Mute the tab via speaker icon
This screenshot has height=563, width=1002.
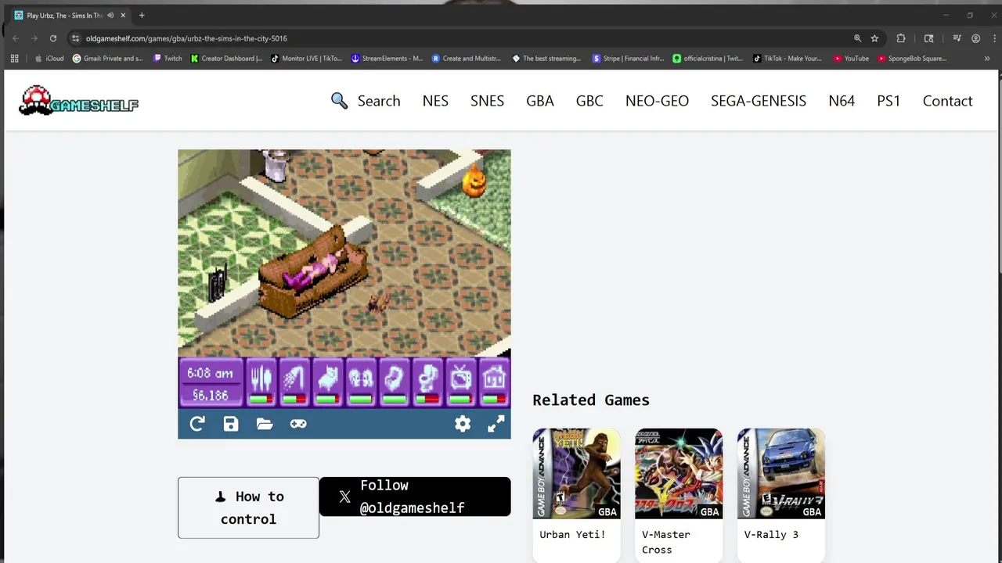tap(110, 16)
